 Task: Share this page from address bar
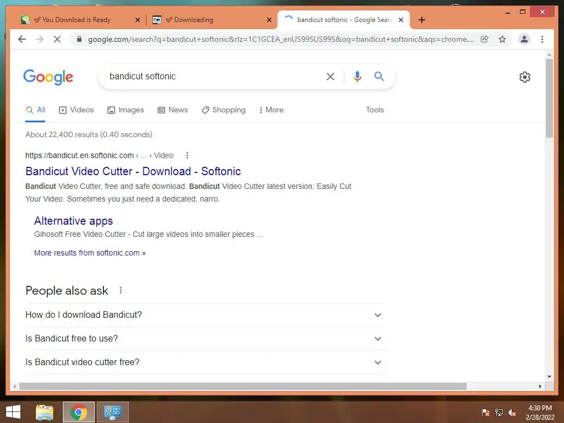(x=485, y=39)
